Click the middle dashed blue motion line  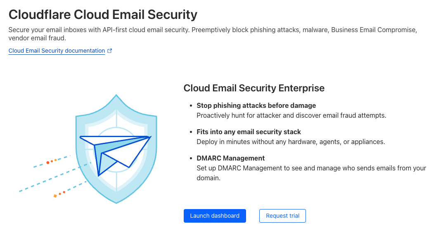point(54,178)
